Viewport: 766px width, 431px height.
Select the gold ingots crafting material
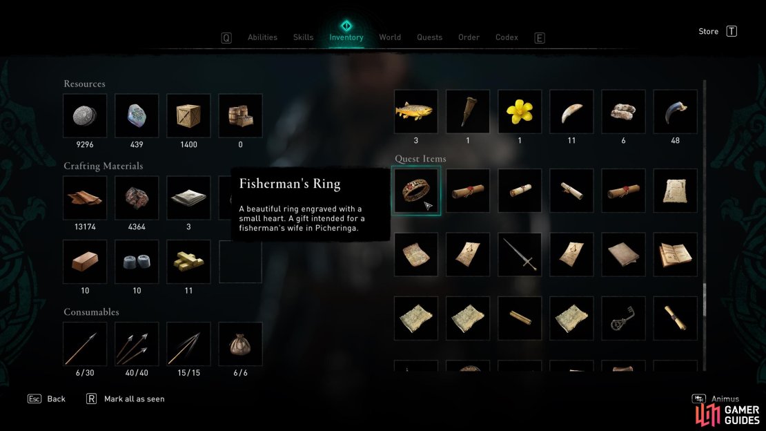188,262
